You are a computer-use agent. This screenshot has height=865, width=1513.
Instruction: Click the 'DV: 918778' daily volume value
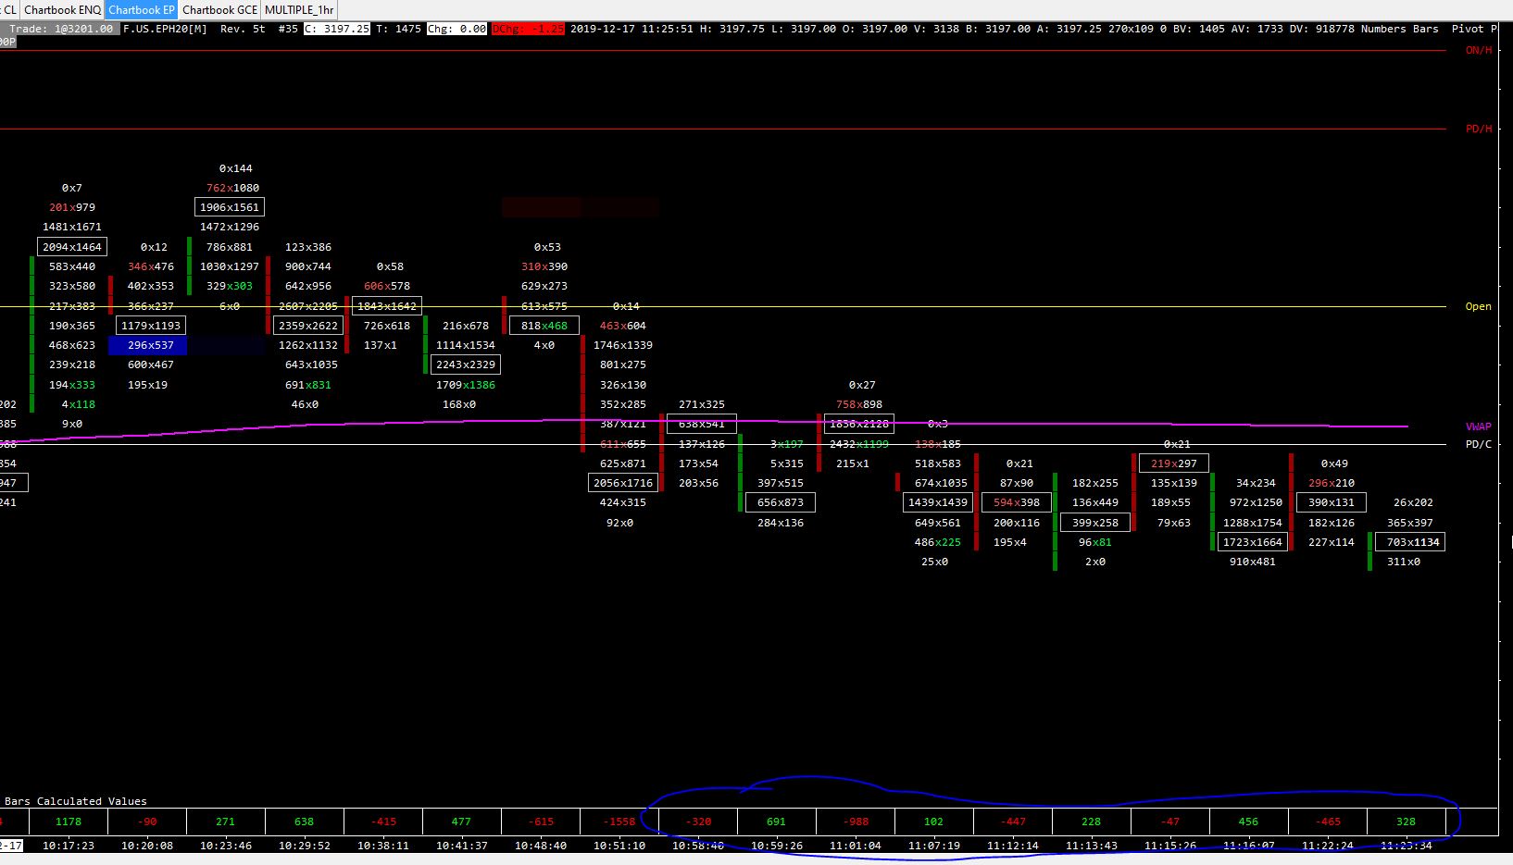click(1321, 29)
